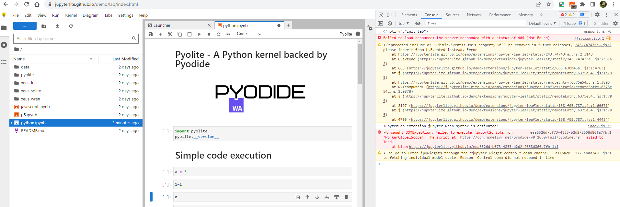This screenshot has height=207, width=620.
Task: Show the console sidebar
Action: [381, 23]
